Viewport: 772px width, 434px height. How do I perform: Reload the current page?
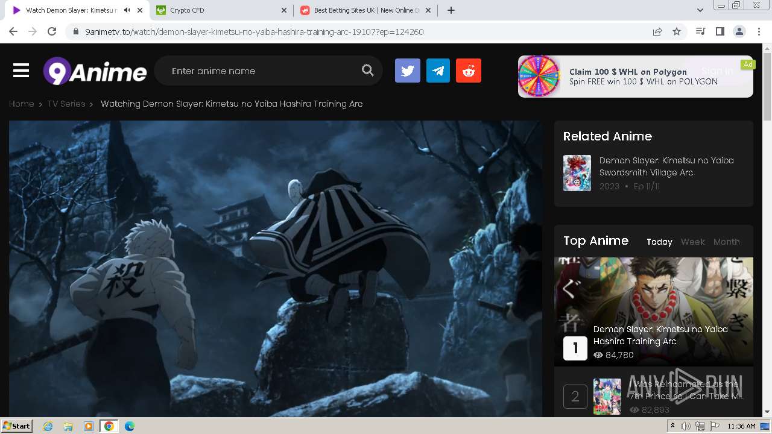[x=52, y=31]
